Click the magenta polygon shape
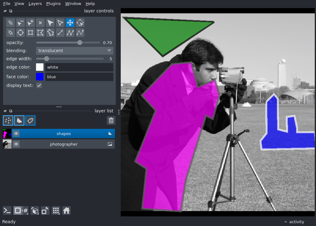 (x=171, y=131)
